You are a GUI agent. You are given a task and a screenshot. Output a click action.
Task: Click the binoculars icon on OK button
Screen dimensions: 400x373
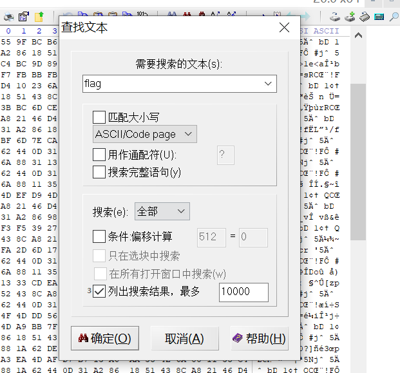(83, 338)
